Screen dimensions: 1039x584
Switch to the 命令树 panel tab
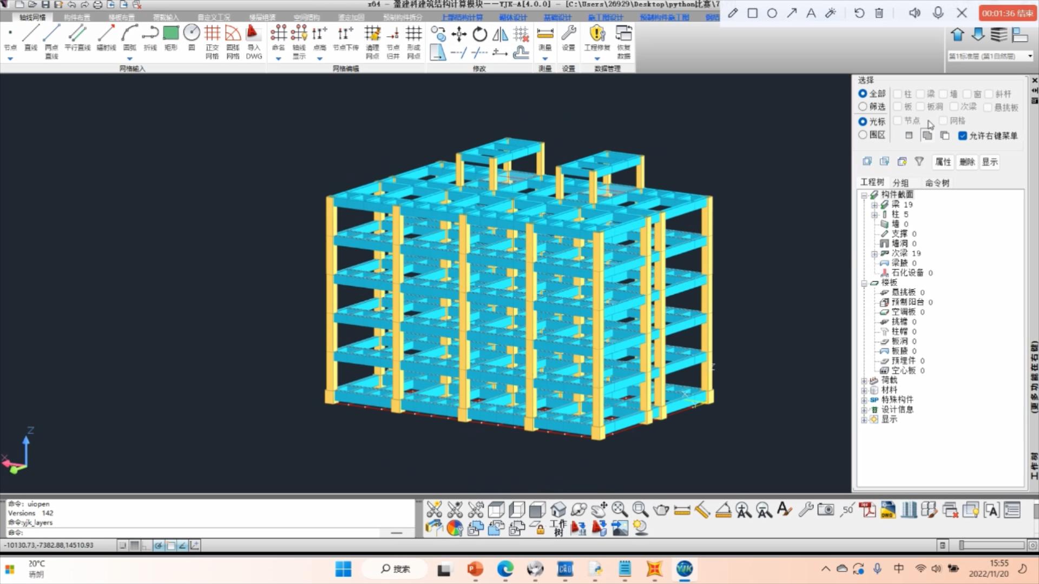pyautogui.click(x=937, y=183)
